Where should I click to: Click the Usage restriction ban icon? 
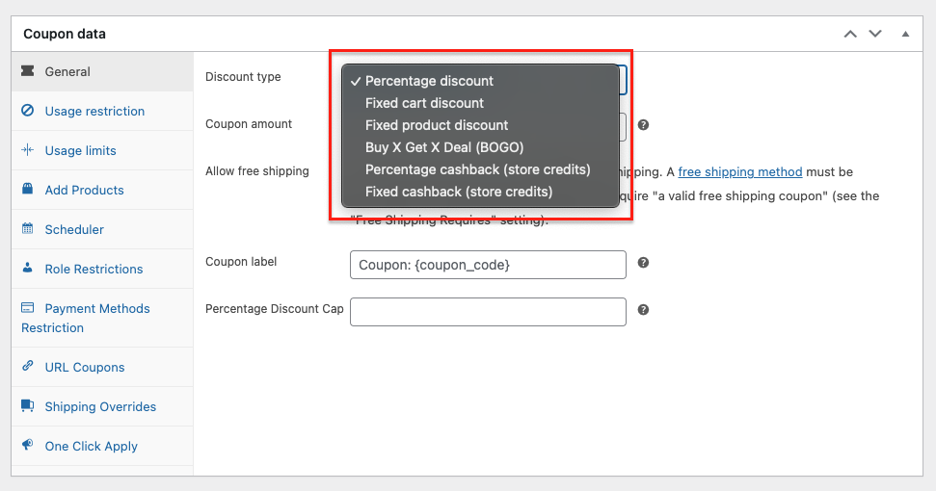27,111
